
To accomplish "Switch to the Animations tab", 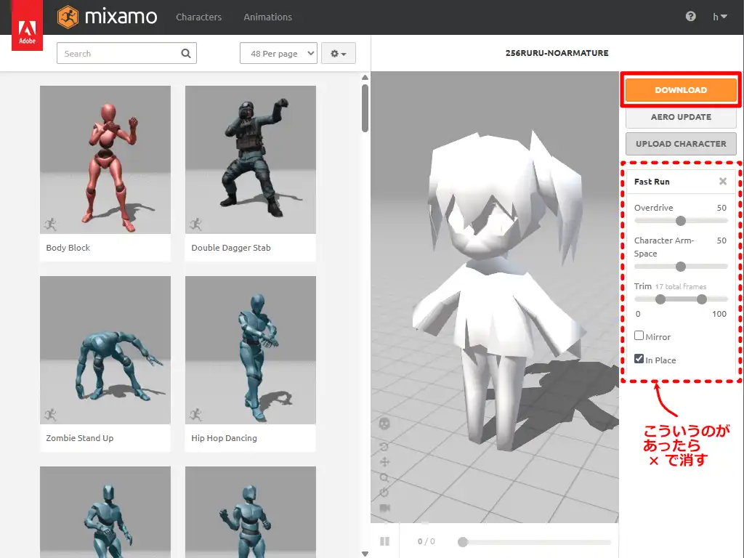I will 267,17.
